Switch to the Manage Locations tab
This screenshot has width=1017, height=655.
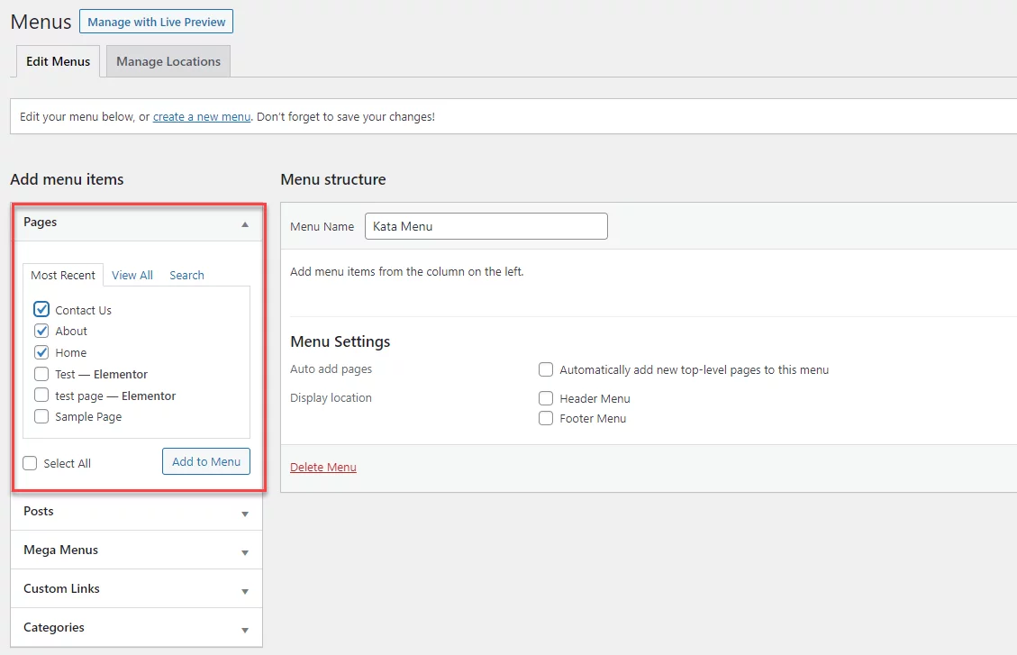[168, 61]
